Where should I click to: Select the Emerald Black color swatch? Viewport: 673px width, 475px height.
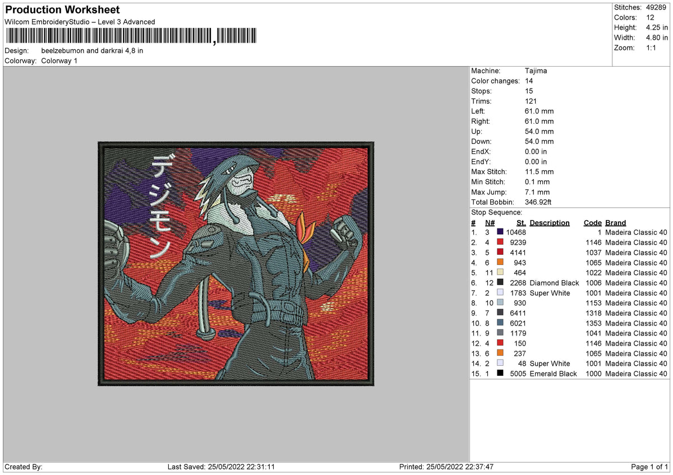tap(500, 373)
